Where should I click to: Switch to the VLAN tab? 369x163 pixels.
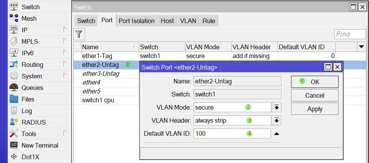[x=188, y=21]
